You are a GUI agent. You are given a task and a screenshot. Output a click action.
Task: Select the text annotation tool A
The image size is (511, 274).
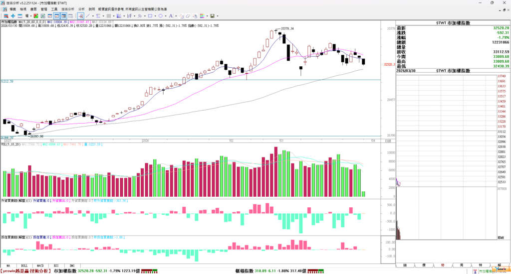(x=171, y=16)
